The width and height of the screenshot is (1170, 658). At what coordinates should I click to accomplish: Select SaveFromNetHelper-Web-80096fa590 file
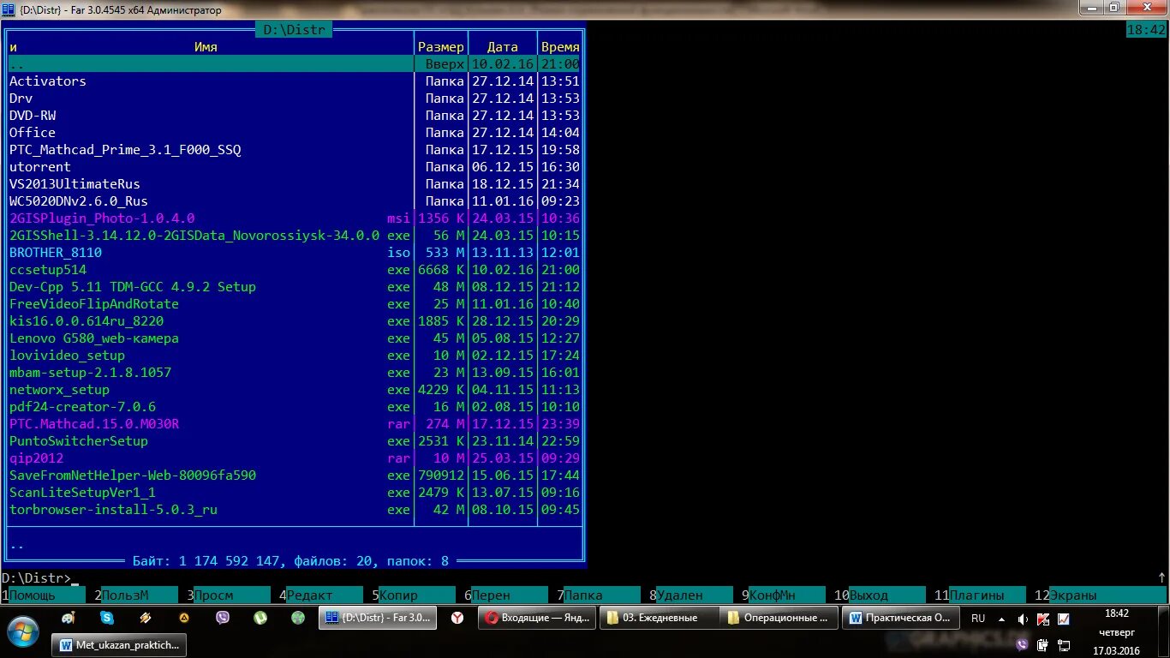(x=294, y=476)
